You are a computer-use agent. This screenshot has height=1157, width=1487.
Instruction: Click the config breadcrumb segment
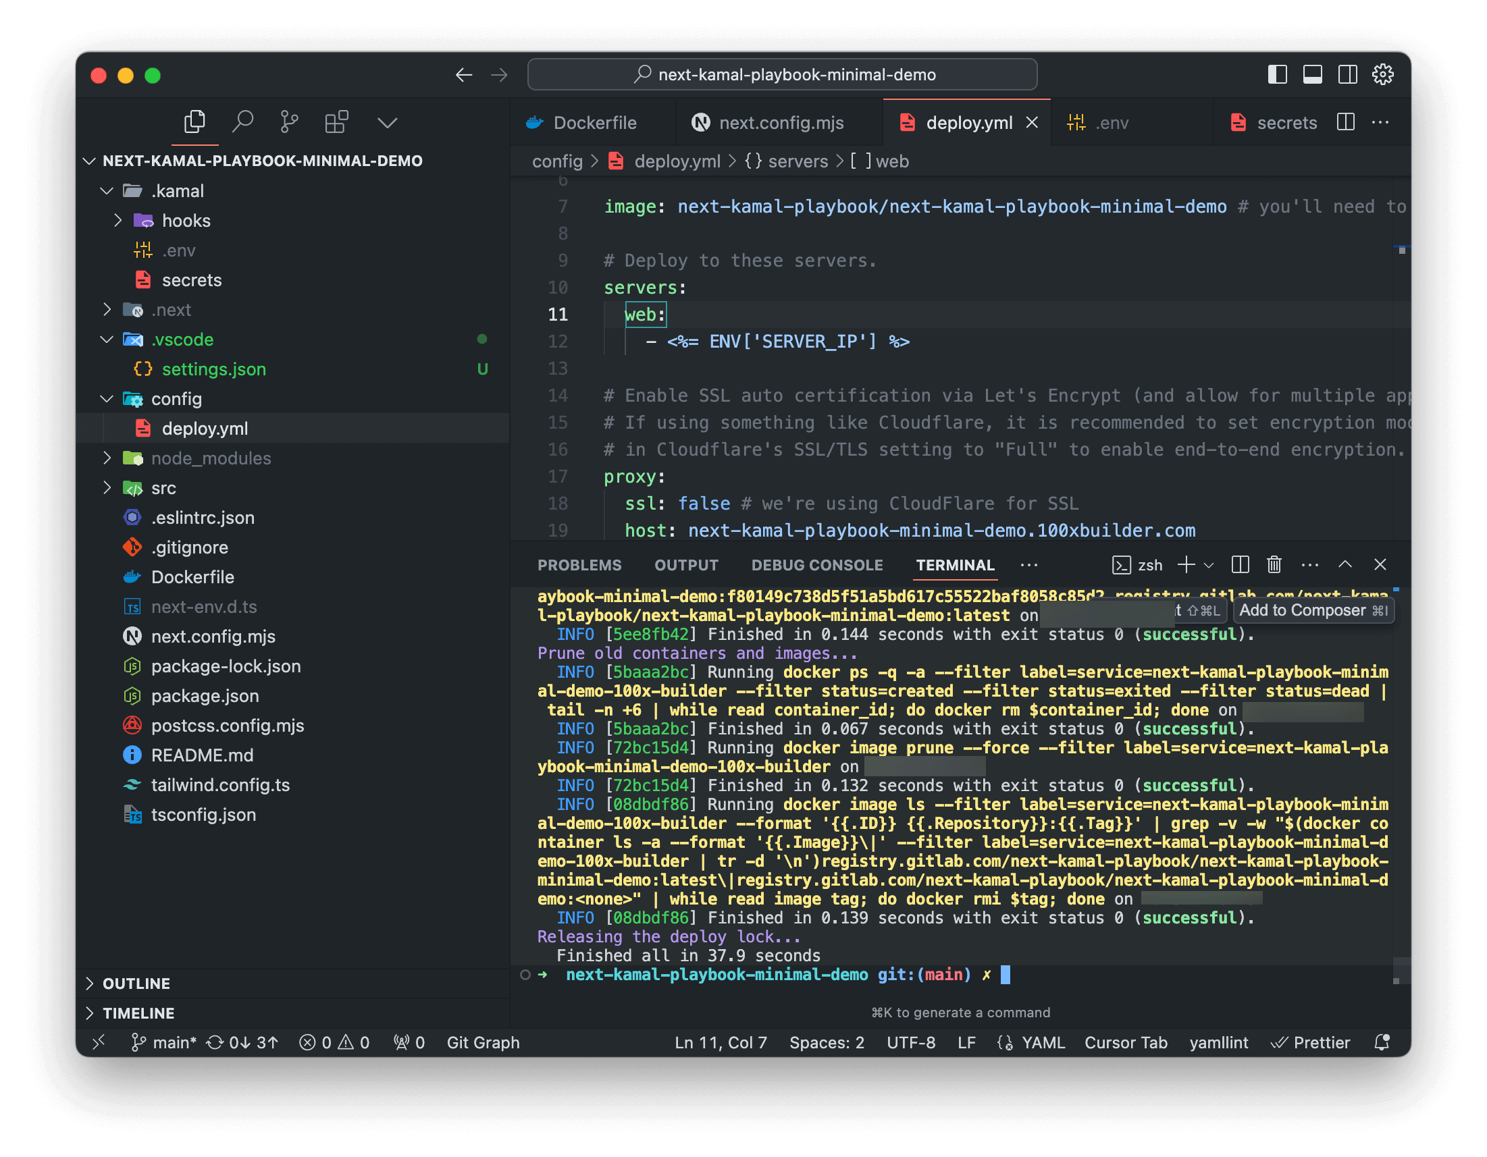557,161
